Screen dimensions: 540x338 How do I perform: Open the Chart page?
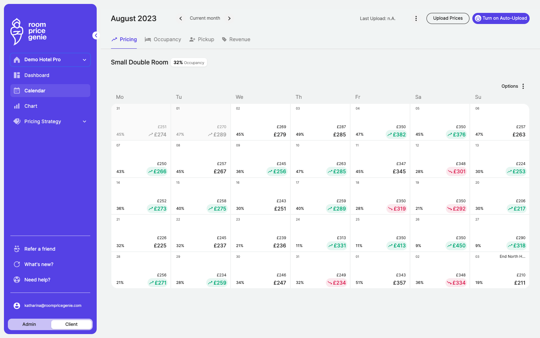tap(50, 106)
